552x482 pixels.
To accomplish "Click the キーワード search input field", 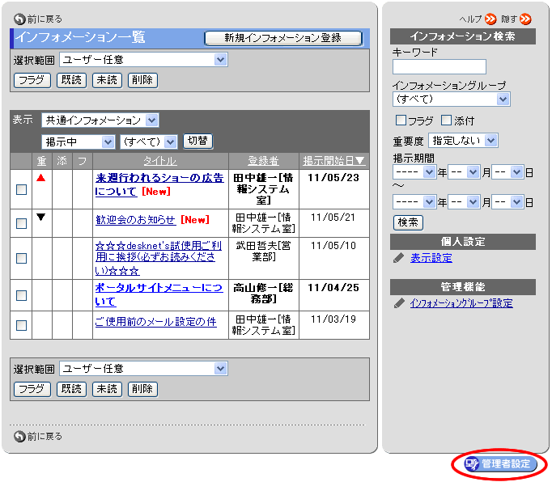I will [x=439, y=67].
